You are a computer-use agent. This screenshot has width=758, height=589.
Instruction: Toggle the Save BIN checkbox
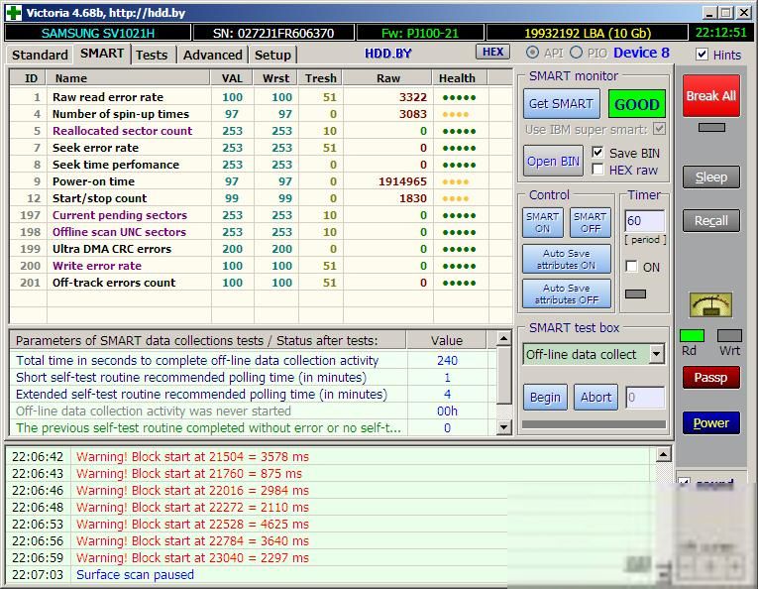(x=597, y=153)
